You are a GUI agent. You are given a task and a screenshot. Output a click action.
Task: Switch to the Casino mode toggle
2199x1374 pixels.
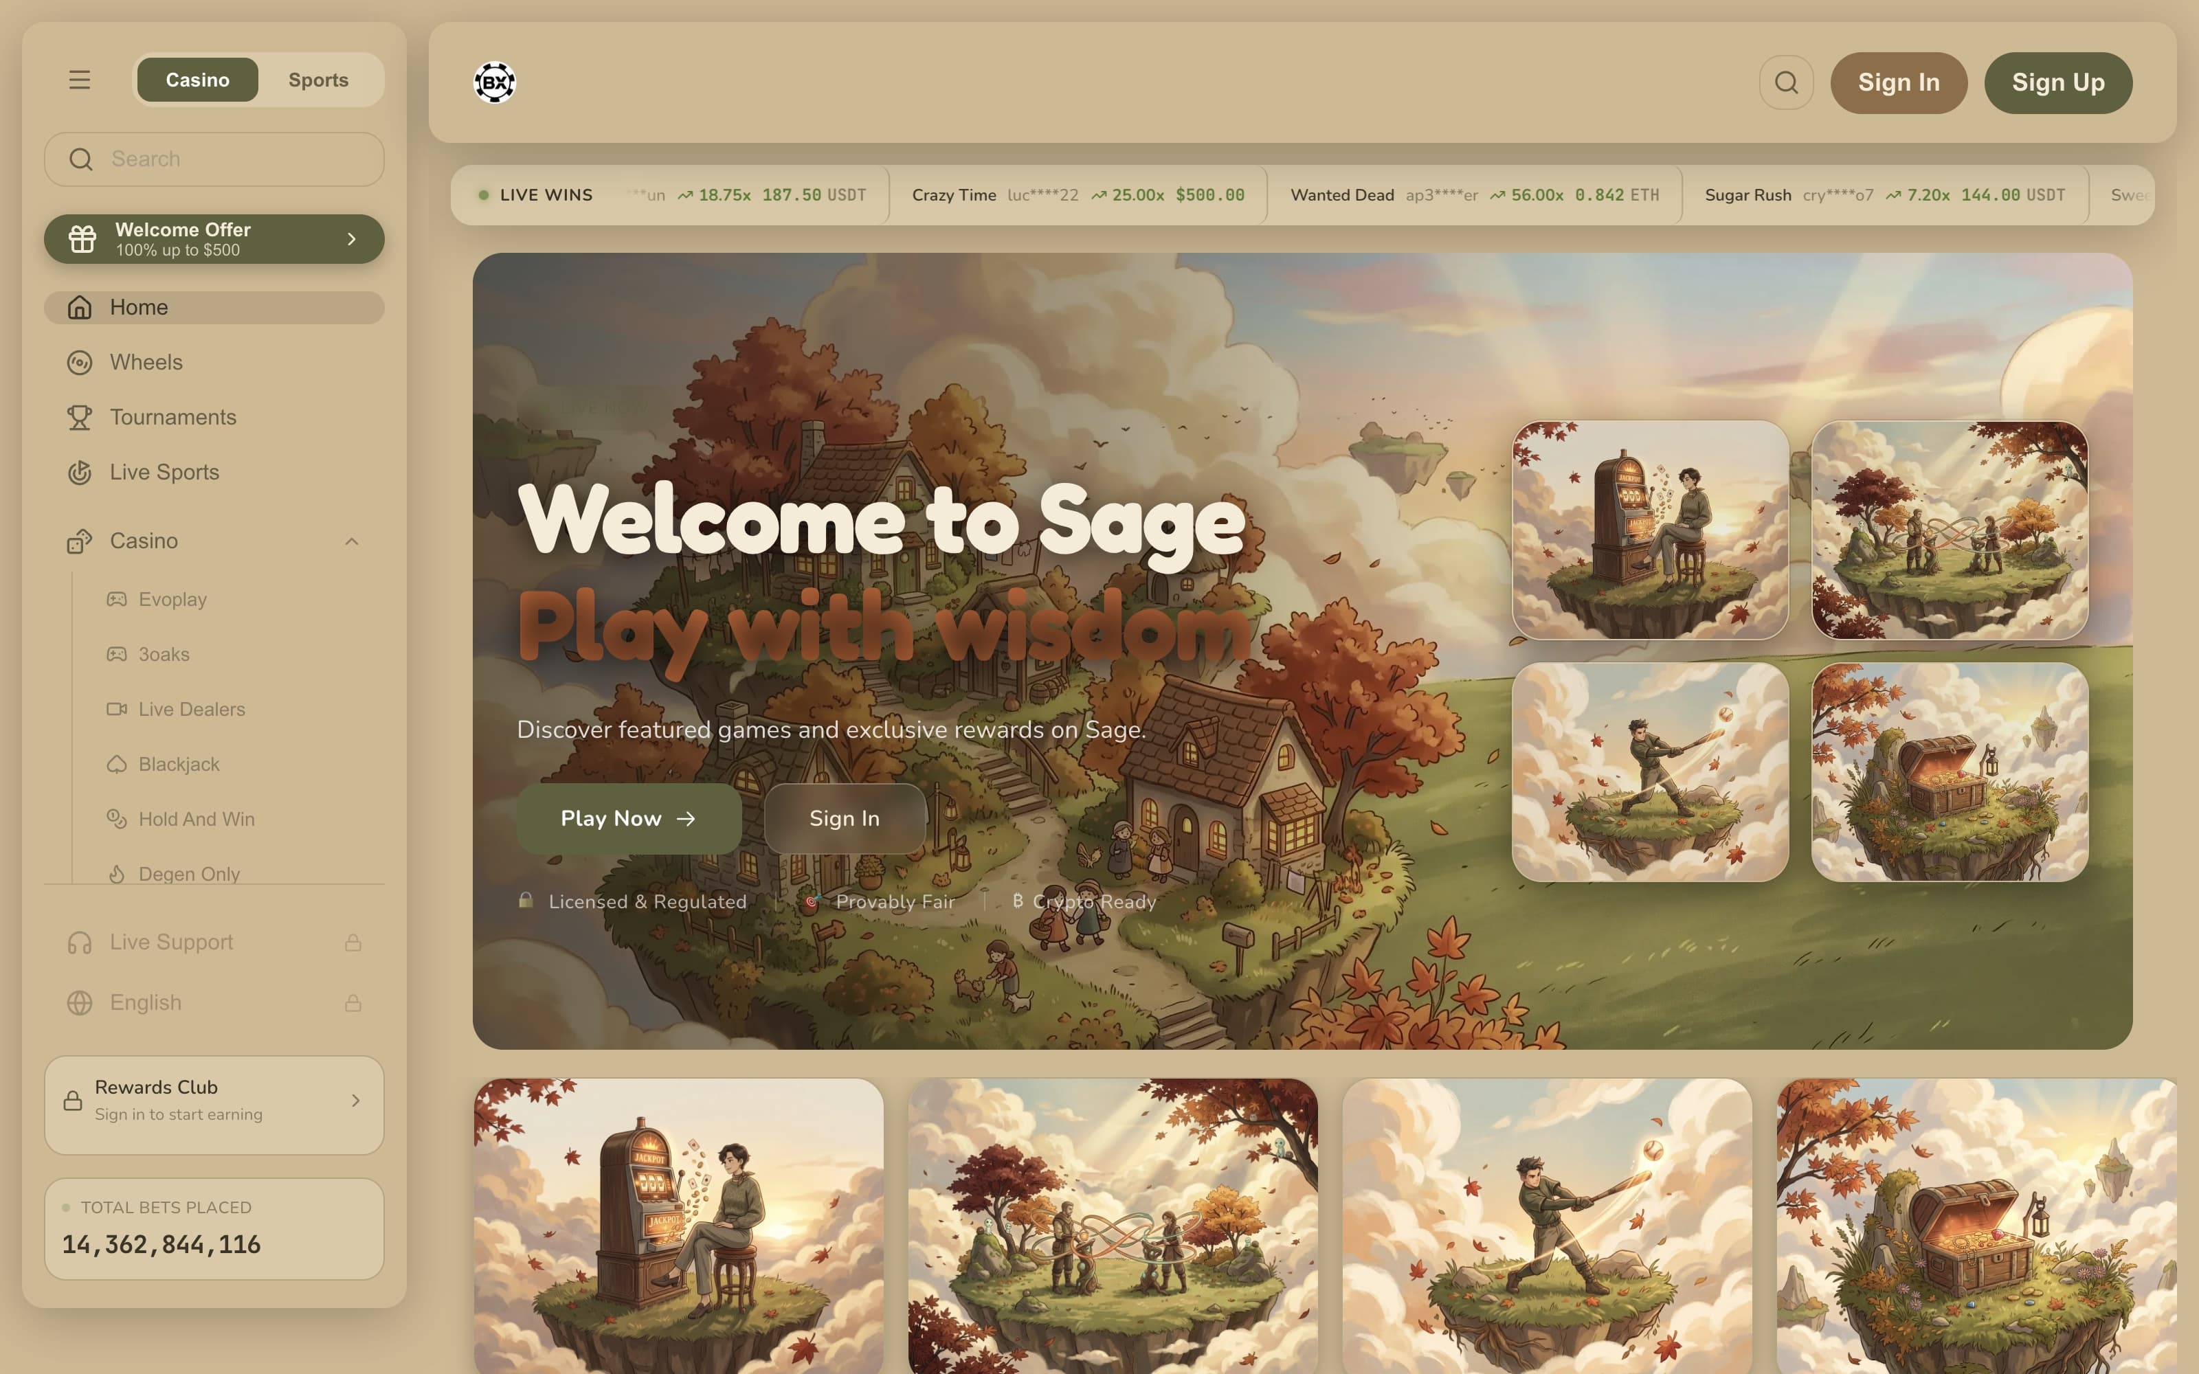tap(197, 80)
